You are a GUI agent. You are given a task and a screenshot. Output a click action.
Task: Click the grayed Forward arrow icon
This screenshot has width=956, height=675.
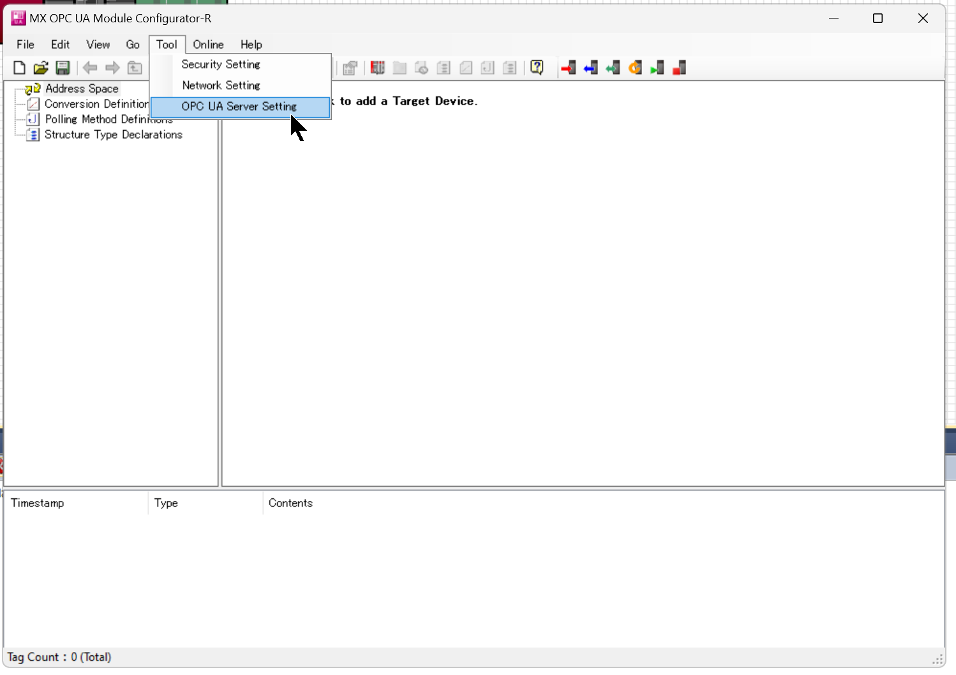pyautogui.click(x=112, y=68)
